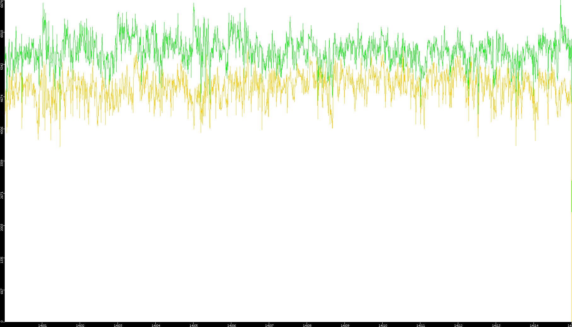
Task: Click the 14:01 time axis label
Action: pos(42,325)
